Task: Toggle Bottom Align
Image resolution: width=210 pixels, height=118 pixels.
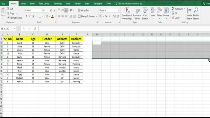Action: (66, 10)
